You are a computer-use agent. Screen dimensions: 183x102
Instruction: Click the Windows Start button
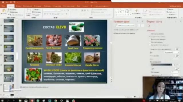point(2,101)
